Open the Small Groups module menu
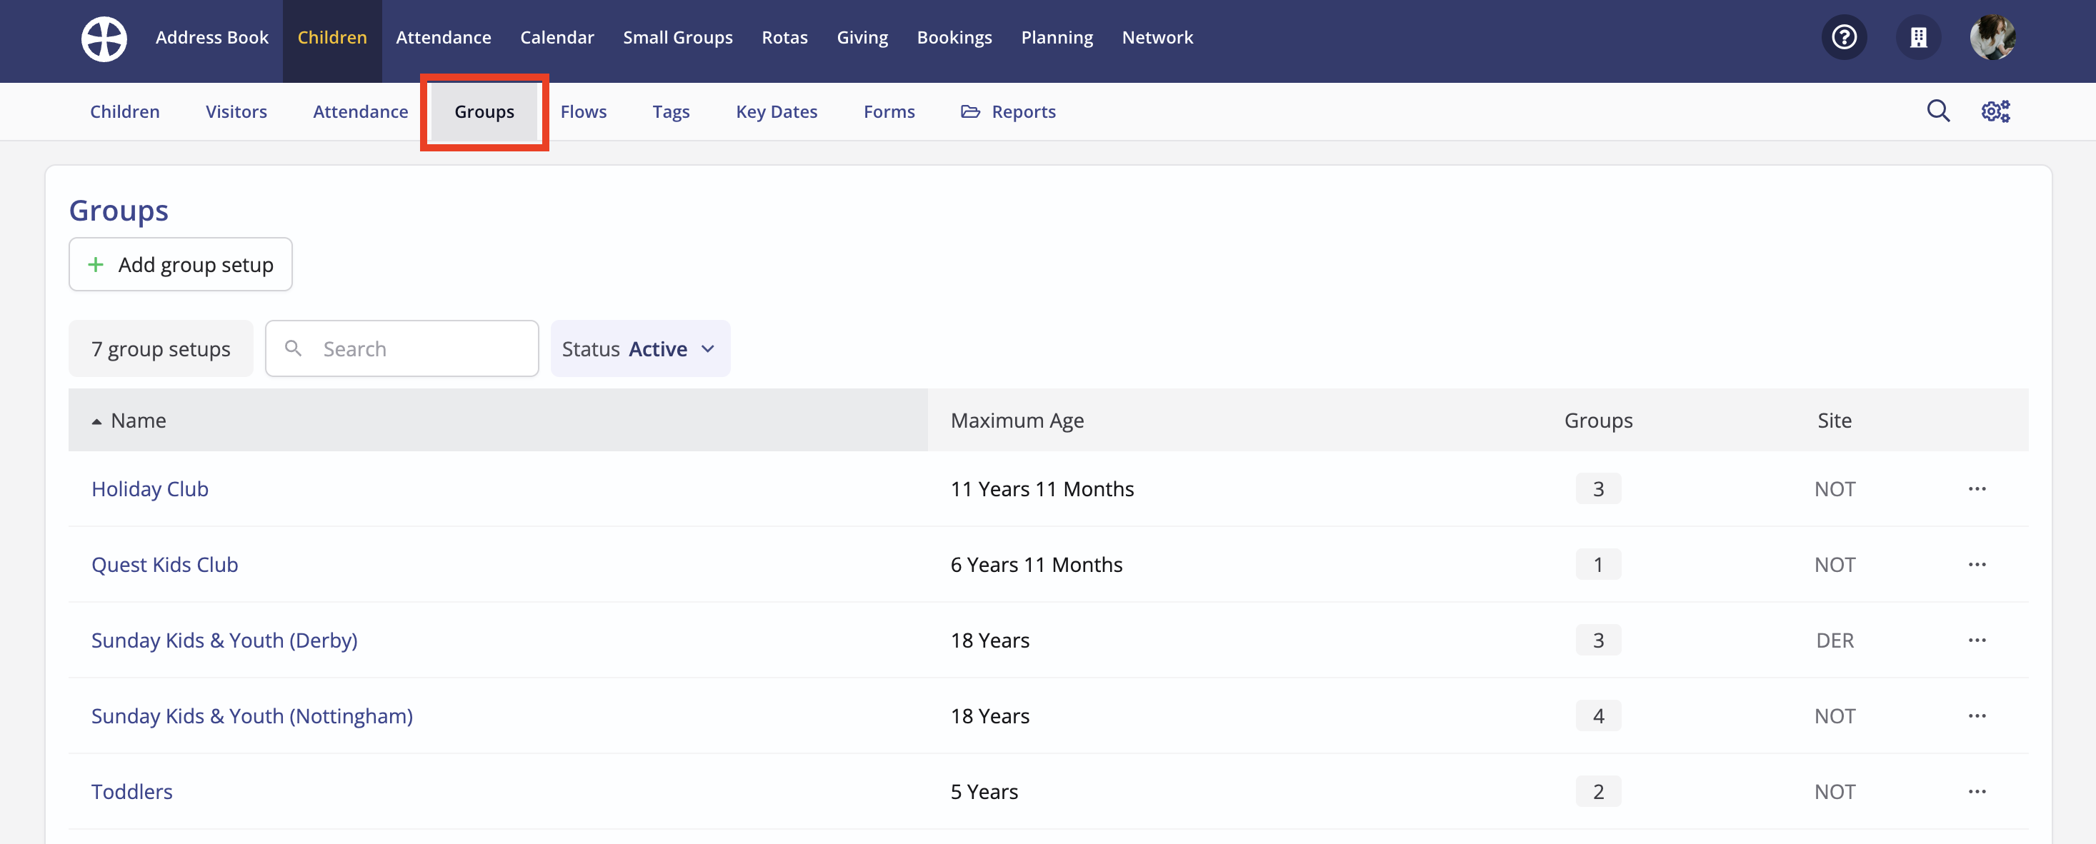Image resolution: width=2096 pixels, height=844 pixels. pos(677,37)
